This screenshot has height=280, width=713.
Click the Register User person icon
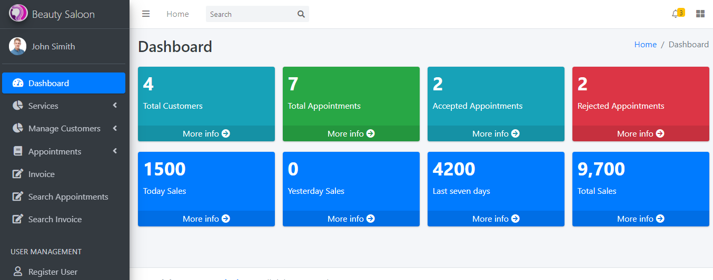(x=18, y=272)
